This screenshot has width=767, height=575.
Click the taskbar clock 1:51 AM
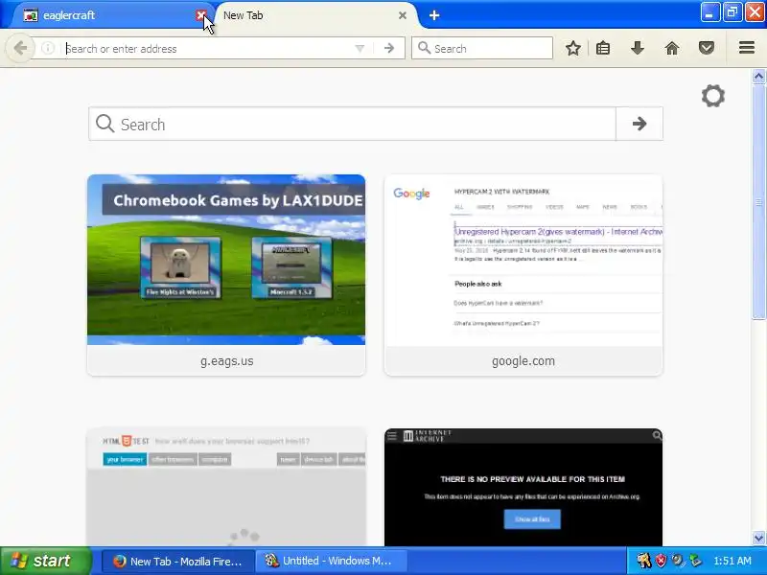coord(732,561)
